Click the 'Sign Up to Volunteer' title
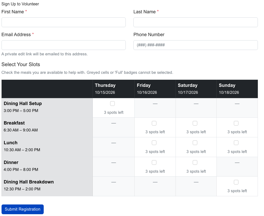The image size is (264, 216). point(20,4)
